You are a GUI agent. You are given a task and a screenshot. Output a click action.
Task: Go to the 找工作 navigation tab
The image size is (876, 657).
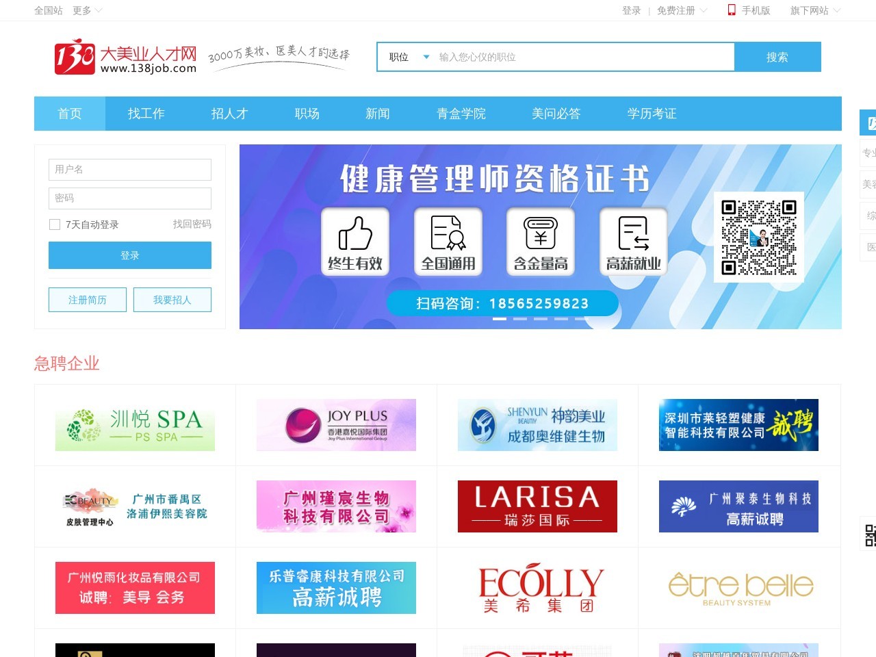pyautogui.click(x=146, y=114)
